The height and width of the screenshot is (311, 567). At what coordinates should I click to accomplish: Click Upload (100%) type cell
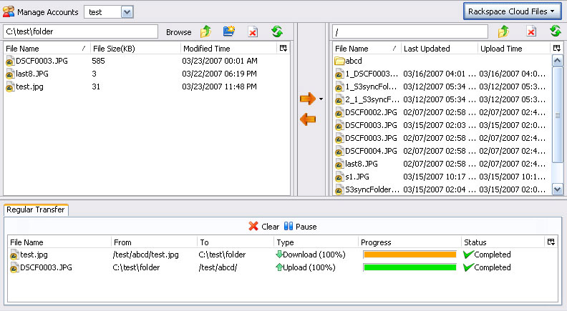coord(306,267)
